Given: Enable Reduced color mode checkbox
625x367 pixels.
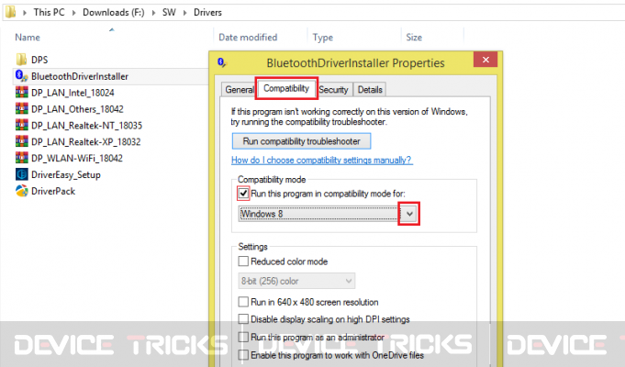Looking at the screenshot, I should 243,261.
